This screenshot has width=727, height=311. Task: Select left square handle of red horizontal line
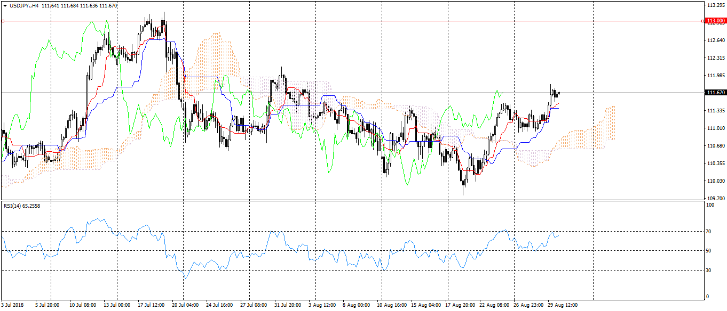(x=3, y=21)
